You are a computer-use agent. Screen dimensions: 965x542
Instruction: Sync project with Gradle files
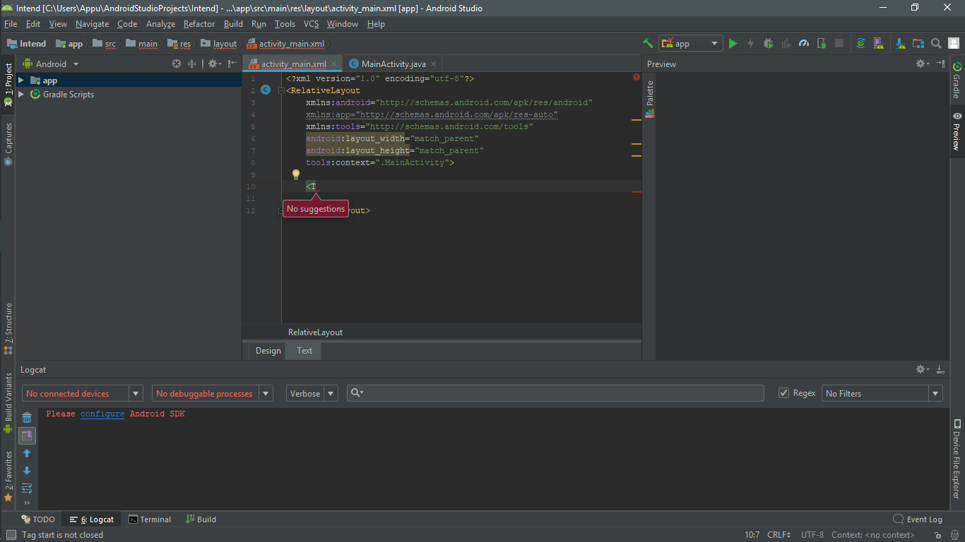coord(860,43)
